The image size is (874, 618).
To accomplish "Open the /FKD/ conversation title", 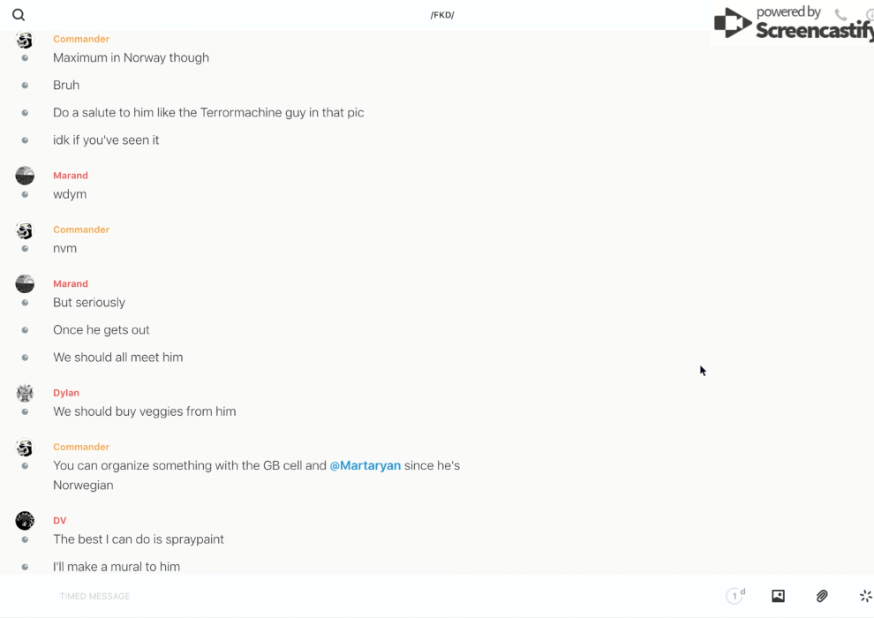I will click(x=442, y=15).
